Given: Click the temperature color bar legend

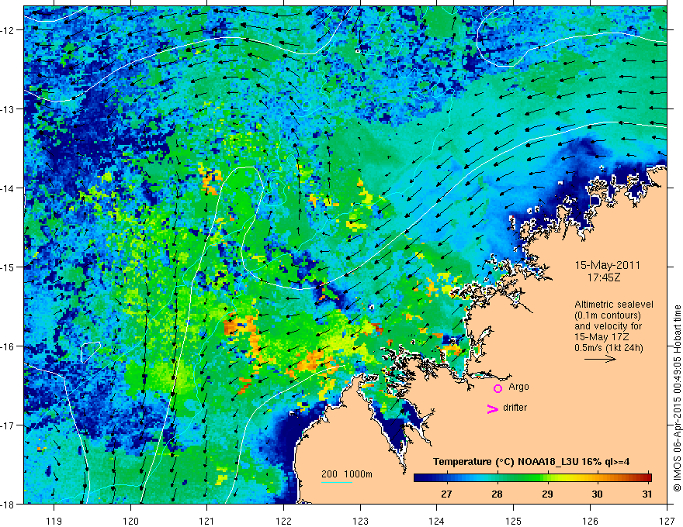Looking at the screenshot, I should 532,477.
